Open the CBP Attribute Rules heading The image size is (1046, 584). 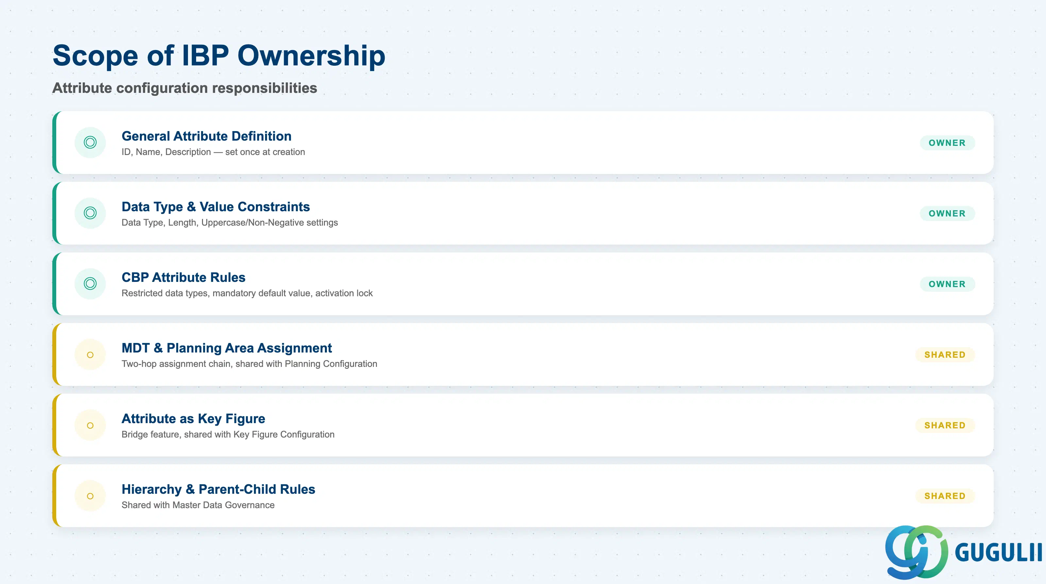[x=183, y=277]
